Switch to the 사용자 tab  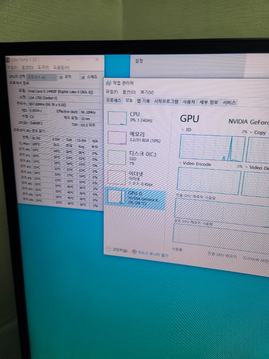pos(189,102)
